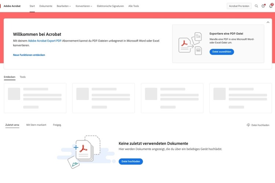This screenshot has width=275, height=183.
Task: Go to the Start tab
Action: (32, 6)
